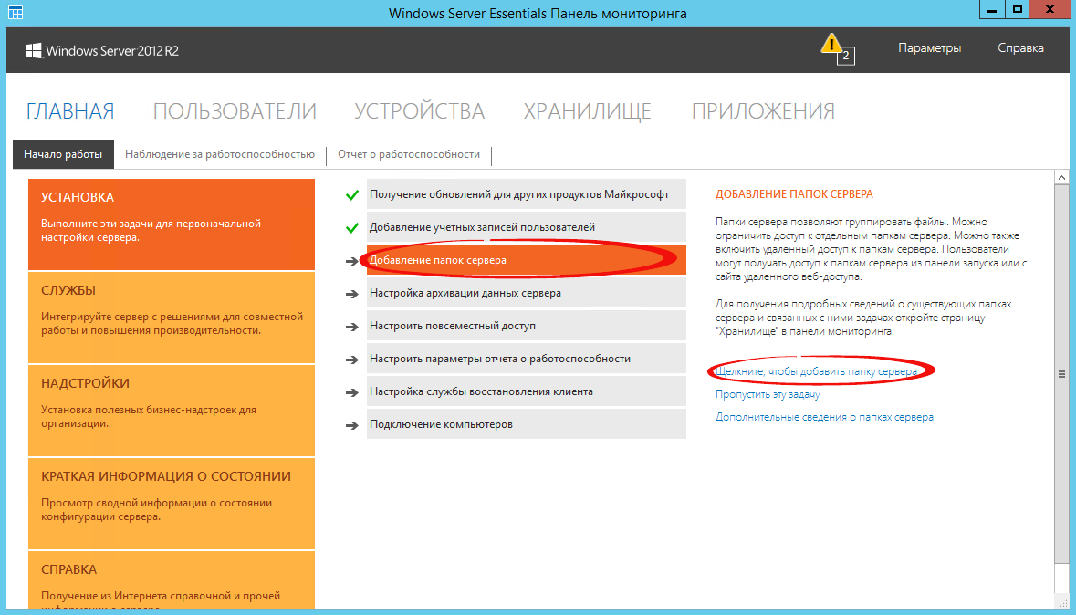
Task: Select the НАДСТРОЙКИ category tile
Action: pos(172,412)
